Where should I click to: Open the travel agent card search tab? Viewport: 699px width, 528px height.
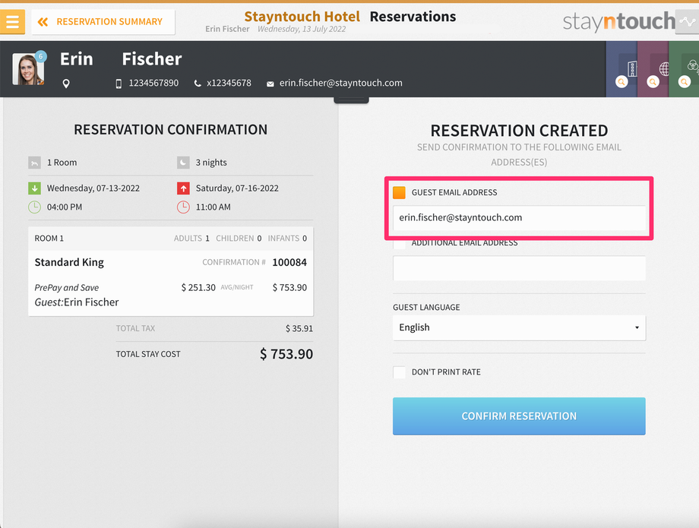click(653, 69)
